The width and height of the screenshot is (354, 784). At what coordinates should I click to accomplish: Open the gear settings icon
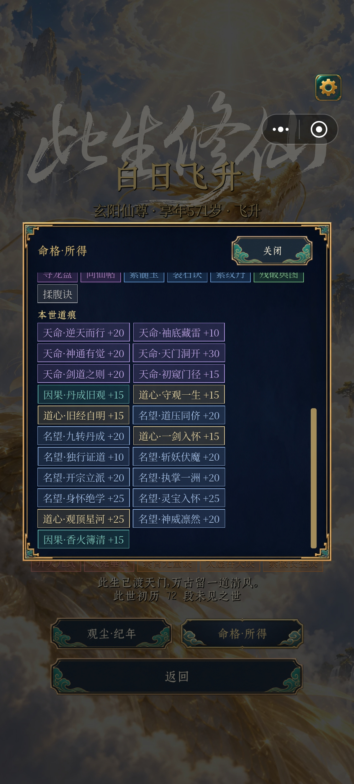[x=328, y=88]
